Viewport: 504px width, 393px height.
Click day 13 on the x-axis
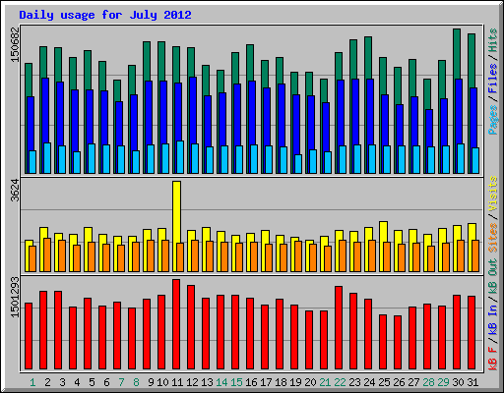(x=207, y=382)
